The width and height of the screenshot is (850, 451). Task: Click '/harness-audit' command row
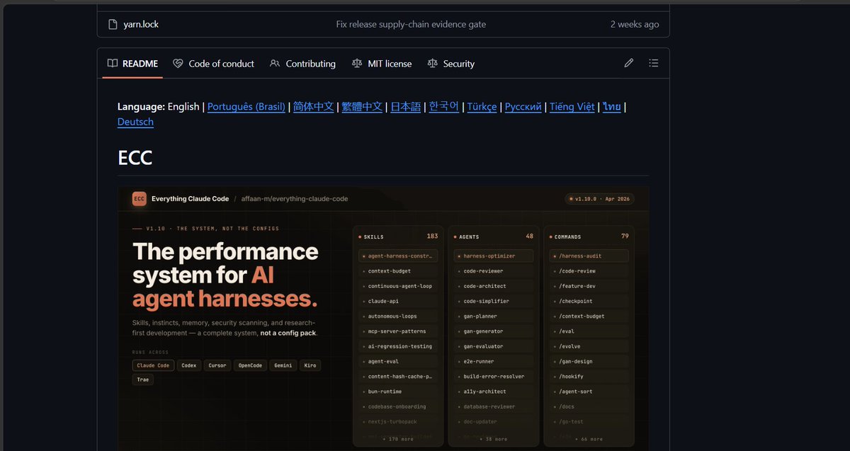click(589, 256)
